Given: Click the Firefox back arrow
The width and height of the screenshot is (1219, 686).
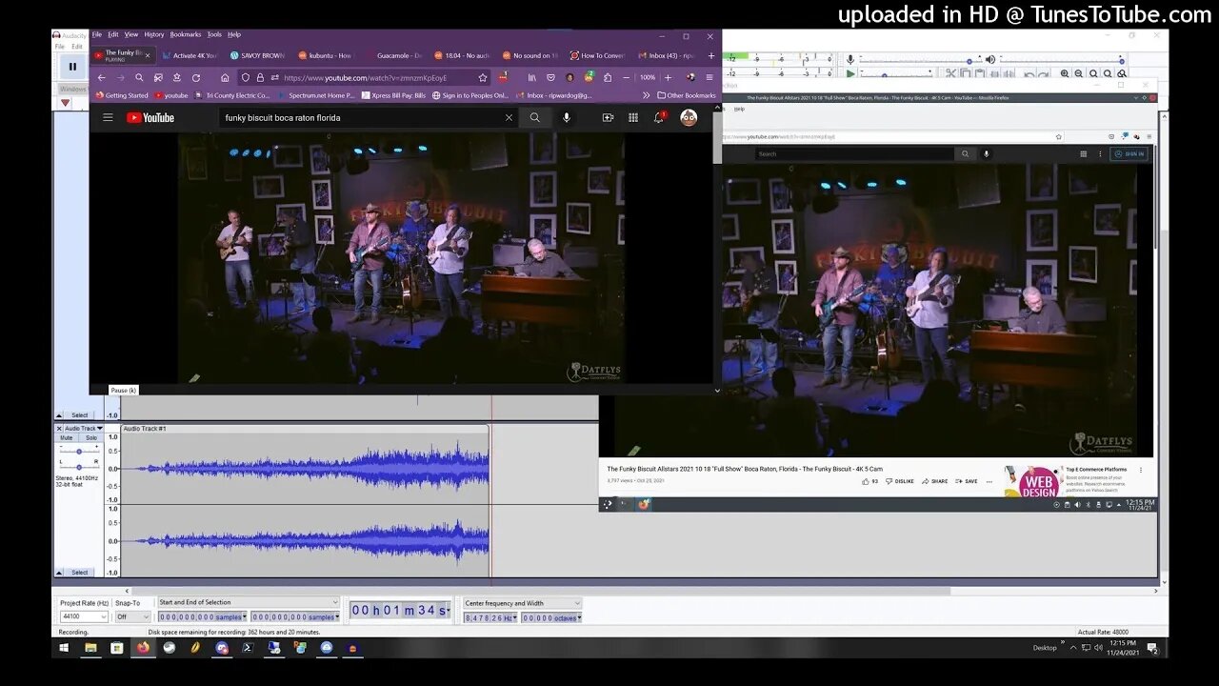Looking at the screenshot, I should click(x=102, y=78).
